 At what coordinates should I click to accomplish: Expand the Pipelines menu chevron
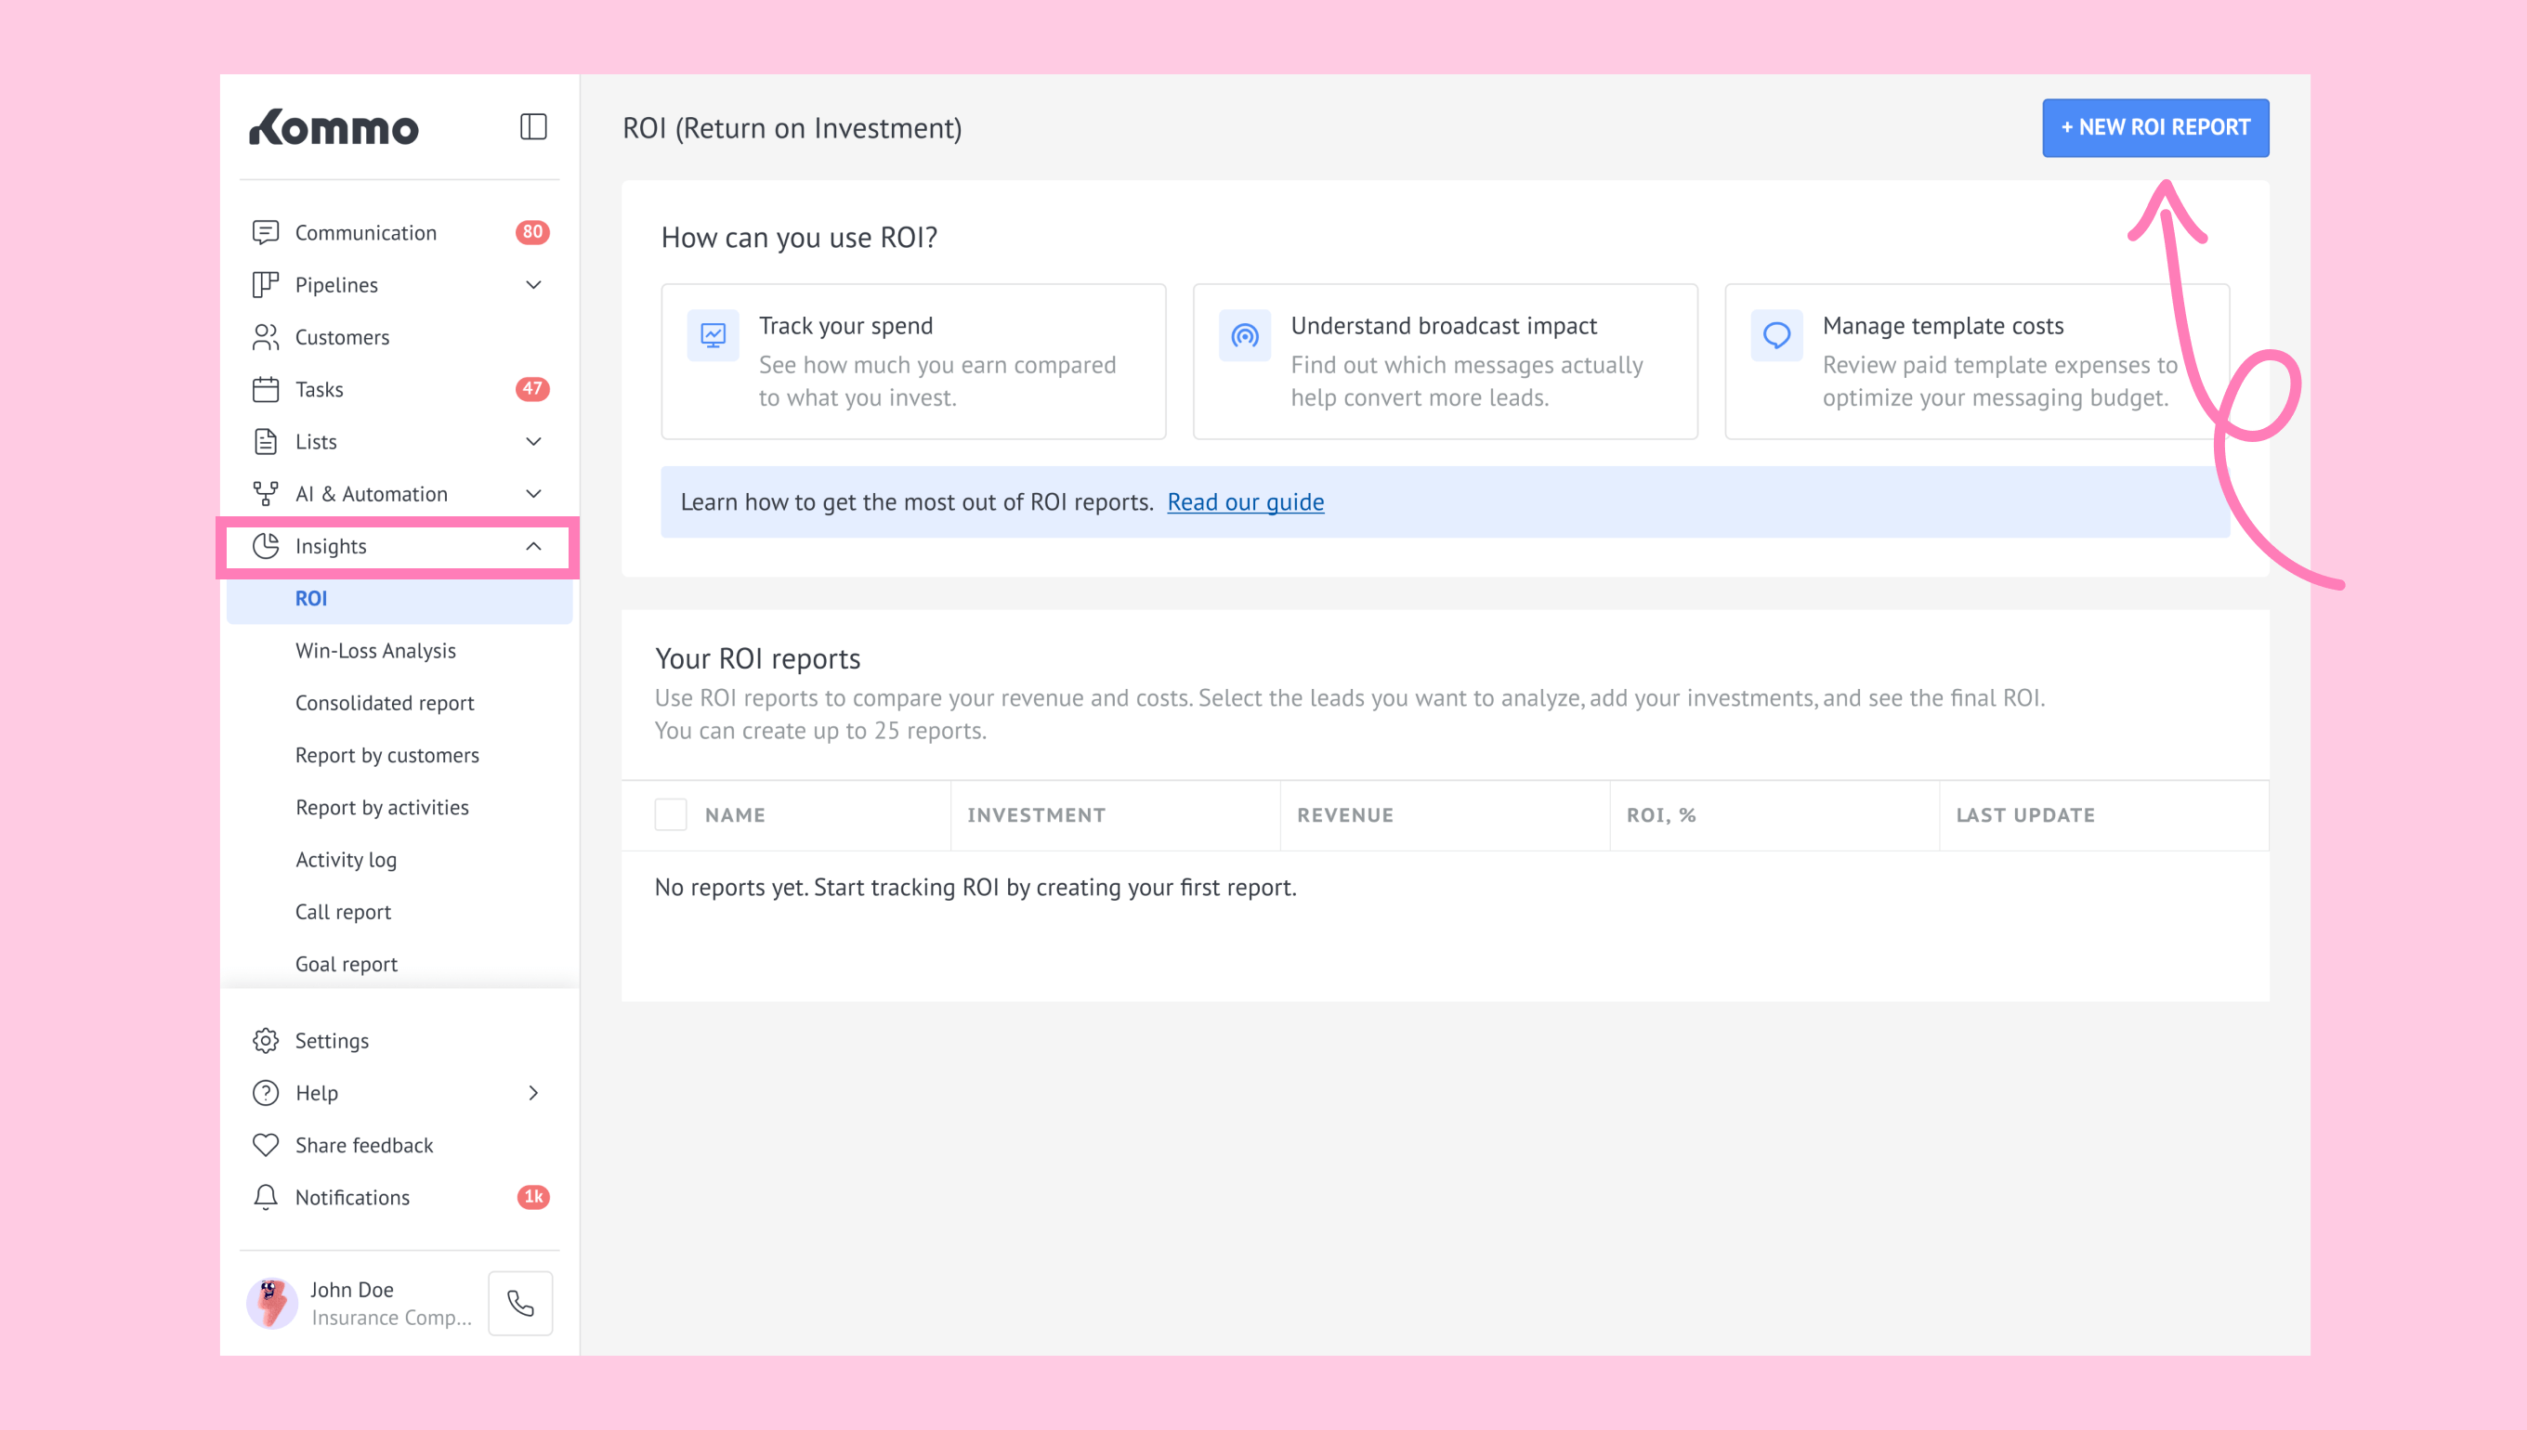pos(533,285)
